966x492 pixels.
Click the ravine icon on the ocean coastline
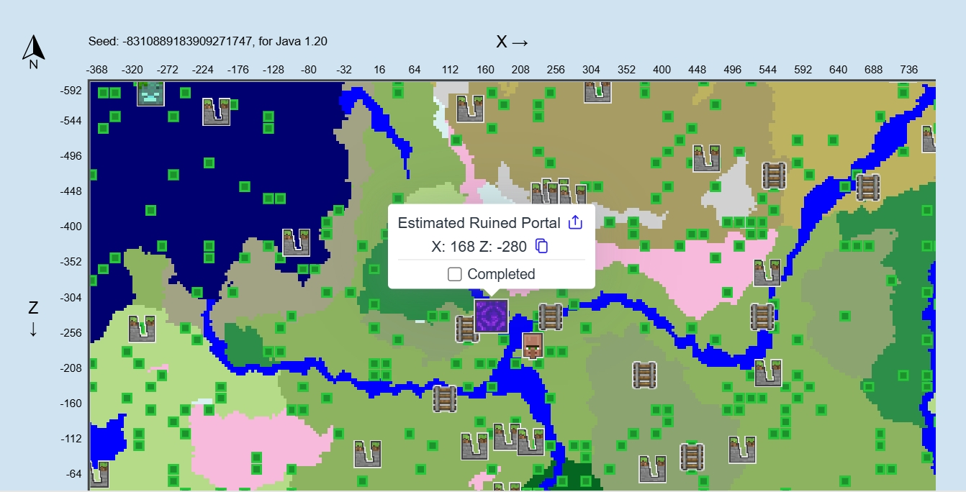(296, 242)
